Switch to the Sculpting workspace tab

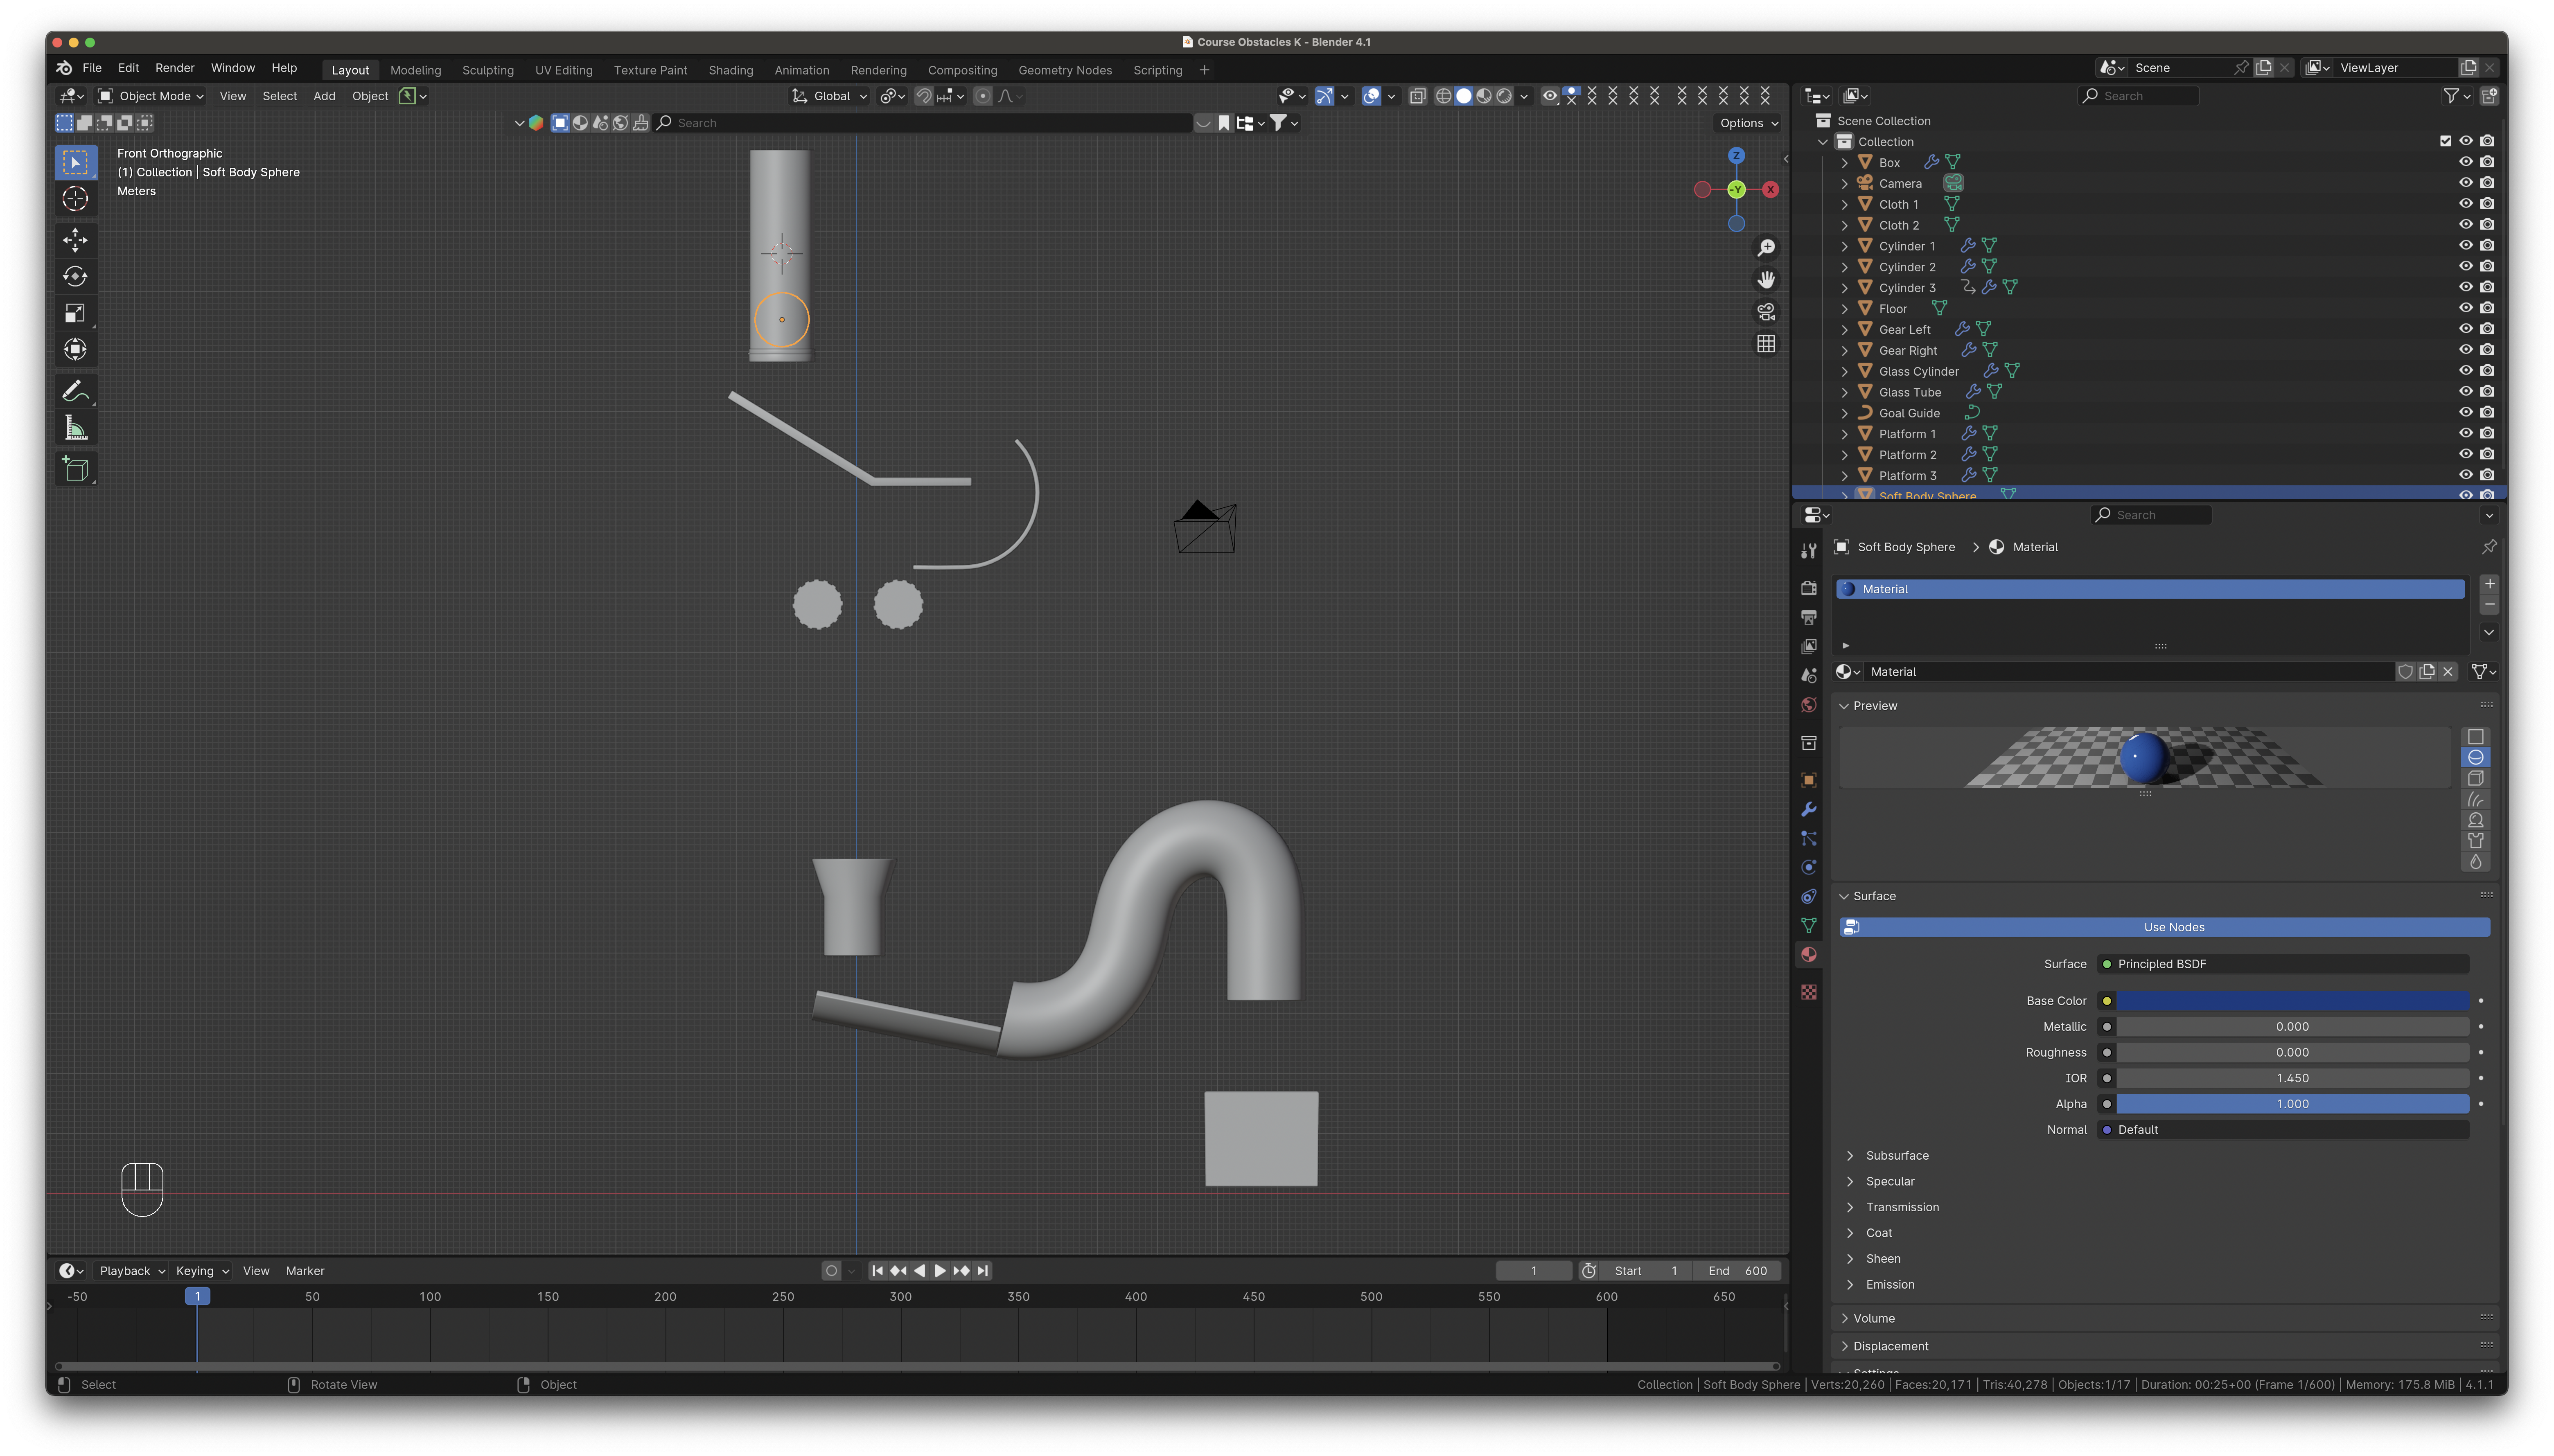tap(488, 70)
